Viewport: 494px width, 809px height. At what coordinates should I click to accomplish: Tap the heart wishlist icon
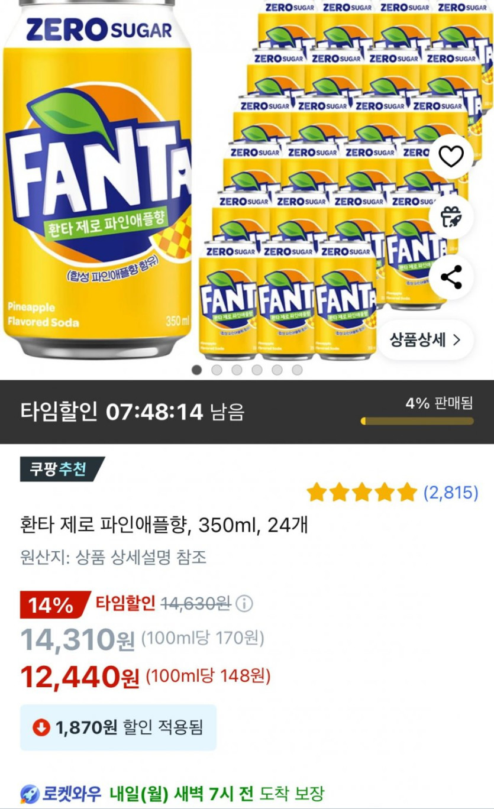pos(451,157)
